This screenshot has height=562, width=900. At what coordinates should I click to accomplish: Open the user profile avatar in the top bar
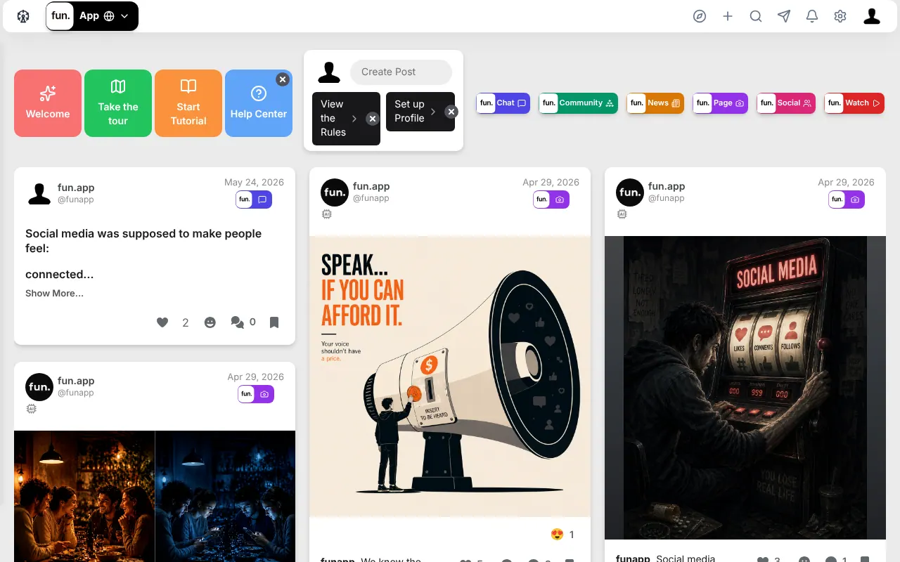point(872,16)
